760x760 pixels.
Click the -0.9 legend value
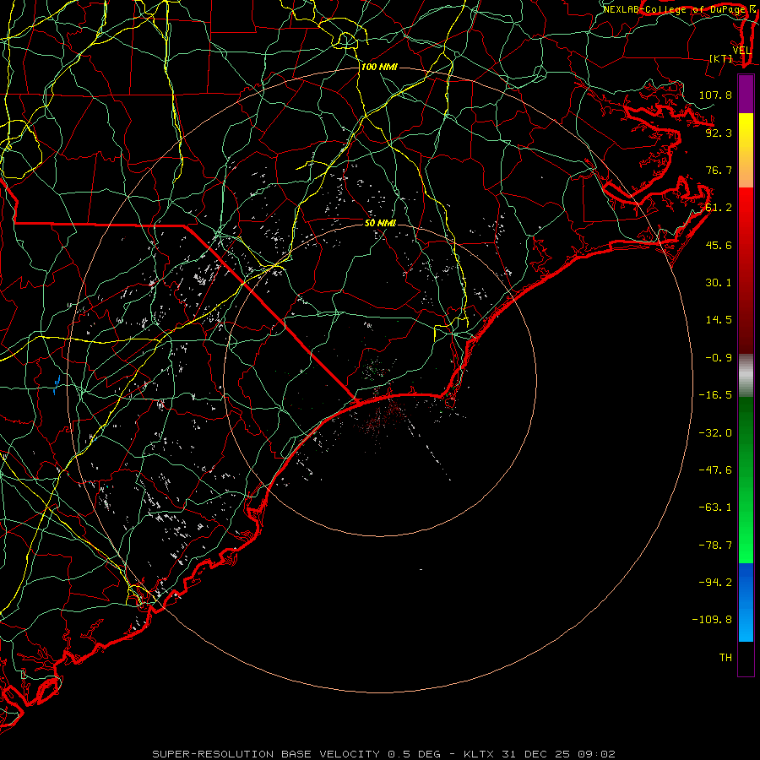coord(719,358)
